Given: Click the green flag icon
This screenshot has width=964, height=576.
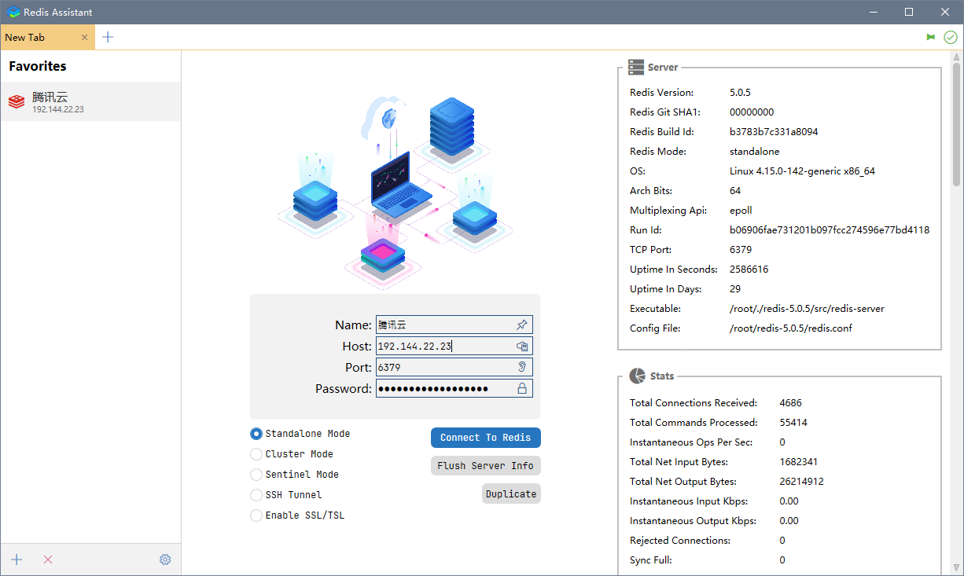Looking at the screenshot, I should [x=931, y=37].
